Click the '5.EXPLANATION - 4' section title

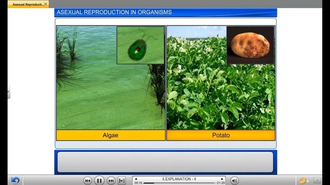179,179
